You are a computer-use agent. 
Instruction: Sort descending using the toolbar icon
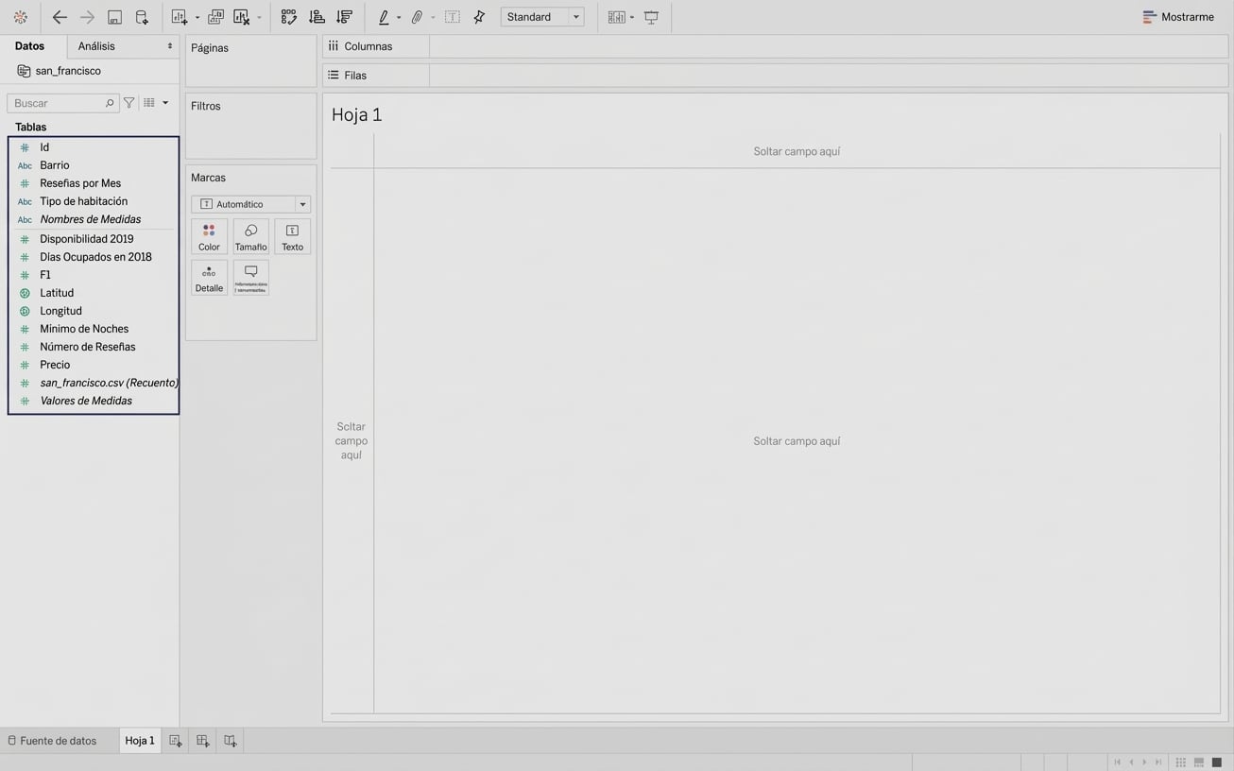click(x=344, y=17)
